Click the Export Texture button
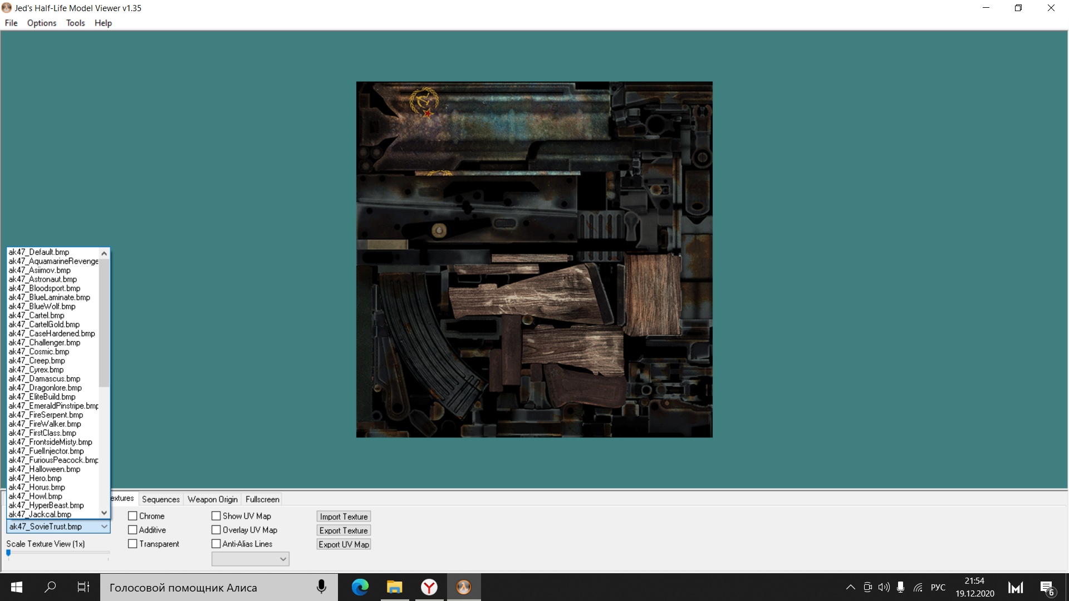 click(344, 530)
